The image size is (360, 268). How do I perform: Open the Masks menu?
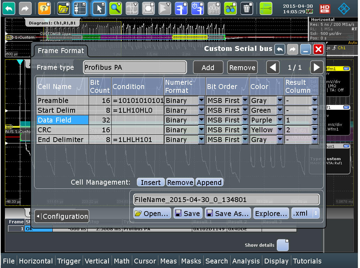(x=191, y=261)
